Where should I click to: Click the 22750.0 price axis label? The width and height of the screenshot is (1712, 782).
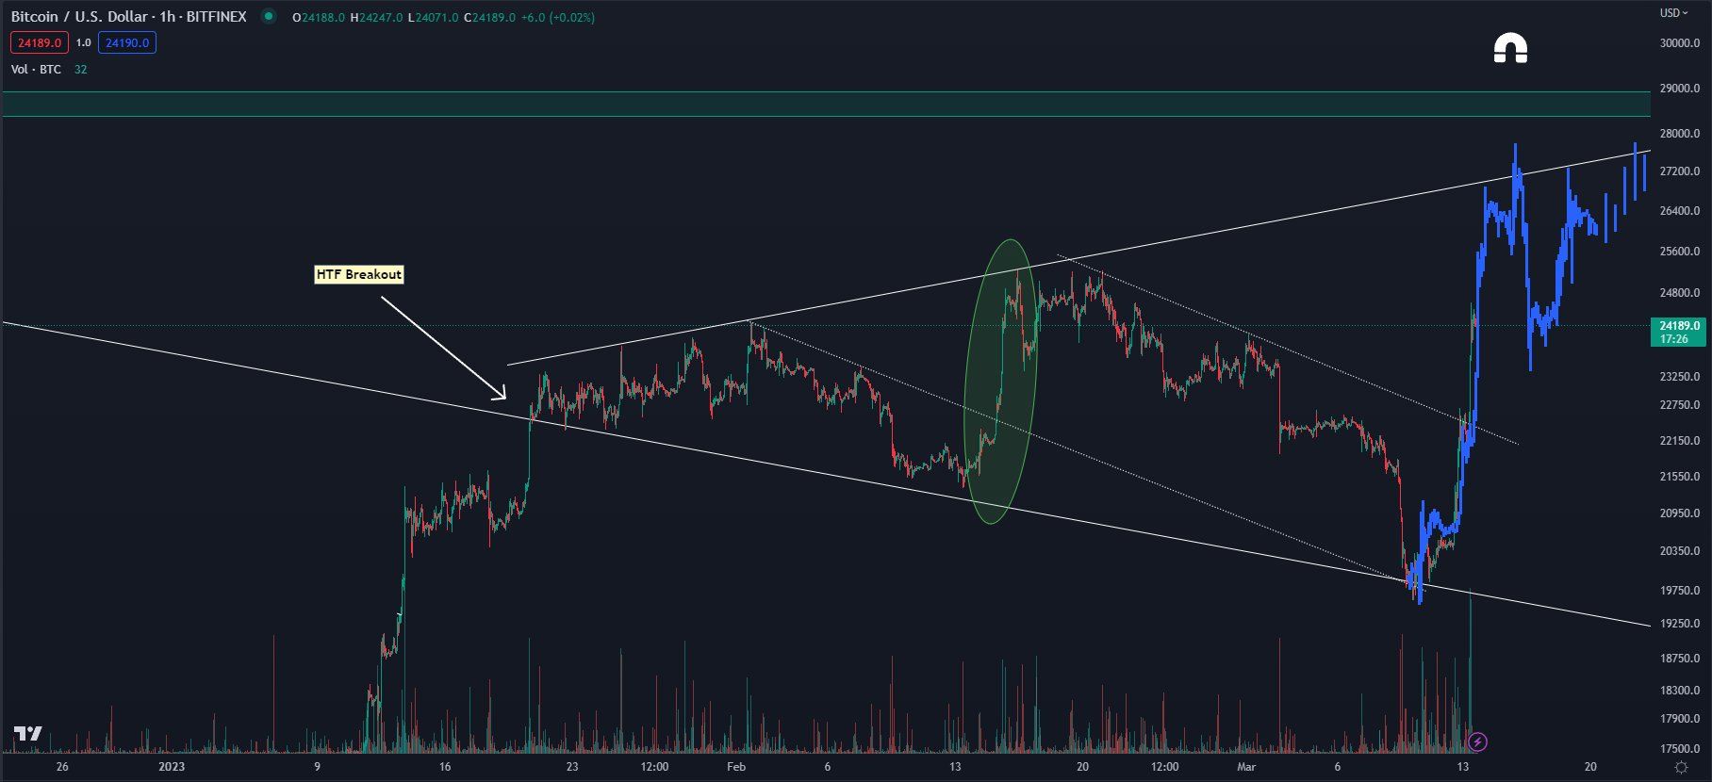pyautogui.click(x=1680, y=405)
